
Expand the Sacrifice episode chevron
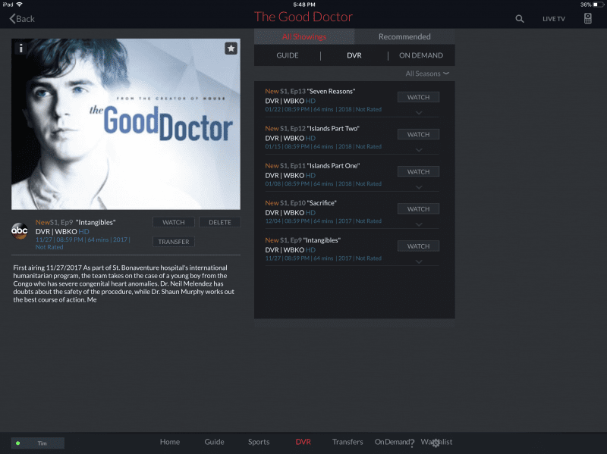click(x=419, y=224)
